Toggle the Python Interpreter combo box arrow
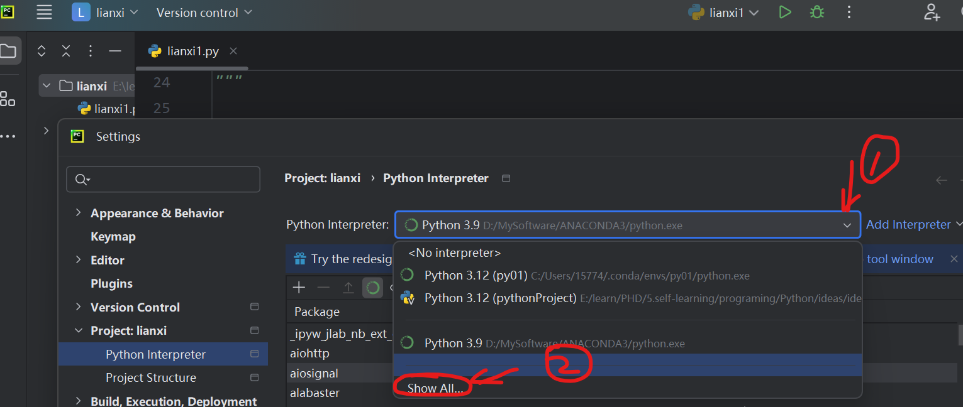 (847, 225)
